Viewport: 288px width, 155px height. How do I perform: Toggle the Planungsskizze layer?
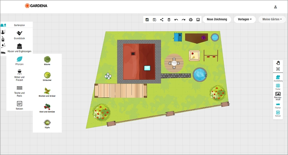pos(278,96)
